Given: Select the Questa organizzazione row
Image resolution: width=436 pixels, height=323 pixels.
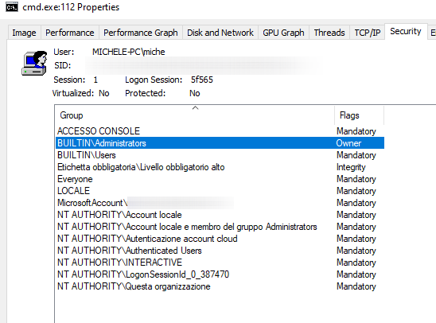Looking at the screenshot, I should 220,286.
